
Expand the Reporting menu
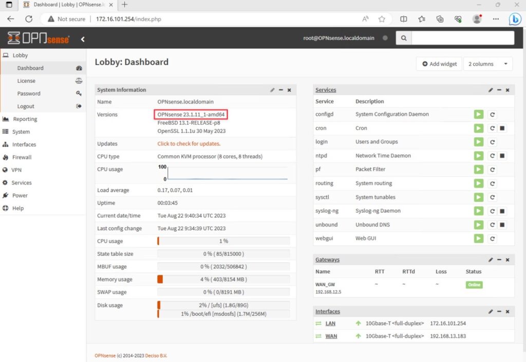click(x=43, y=119)
